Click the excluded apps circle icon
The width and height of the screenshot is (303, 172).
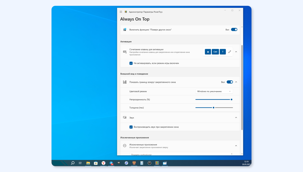coord(124,146)
